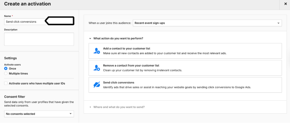This screenshot has height=123, width=290.
Task: Click the Create an activation title
Action: 27,4
